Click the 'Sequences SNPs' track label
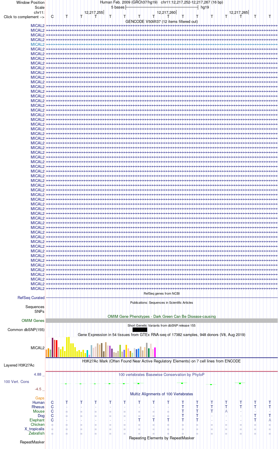278x449 pixels. point(35,309)
